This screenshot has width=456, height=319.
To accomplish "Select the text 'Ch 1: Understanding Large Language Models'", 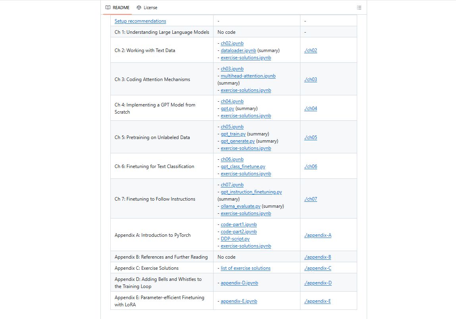I will 162,32.
